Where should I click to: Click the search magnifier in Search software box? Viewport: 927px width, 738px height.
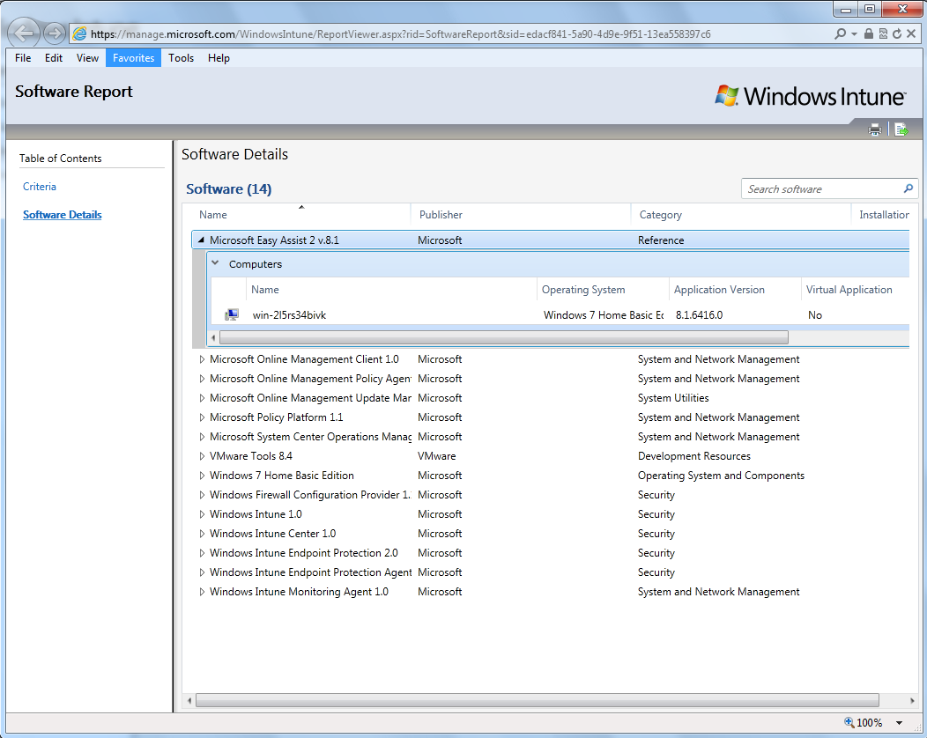point(908,188)
